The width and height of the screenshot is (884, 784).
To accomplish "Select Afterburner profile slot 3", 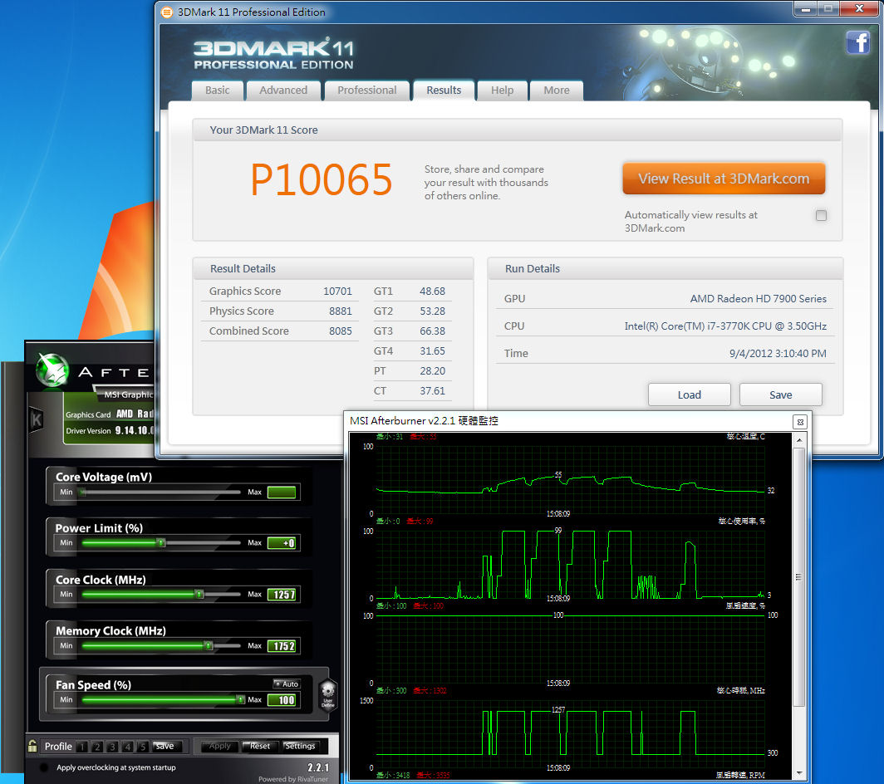I will [x=113, y=747].
